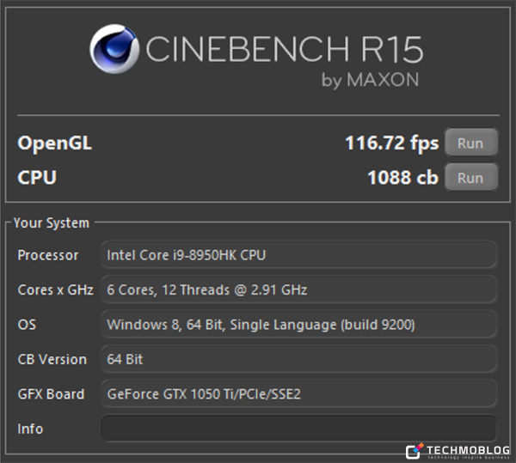Screen dimensions: 516x463
Task: Click the CPU score of 1088 cb
Action: click(402, 178)
